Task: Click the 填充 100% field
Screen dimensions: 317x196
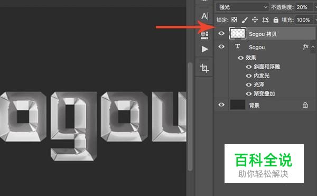Action: (x=305, y=20)
